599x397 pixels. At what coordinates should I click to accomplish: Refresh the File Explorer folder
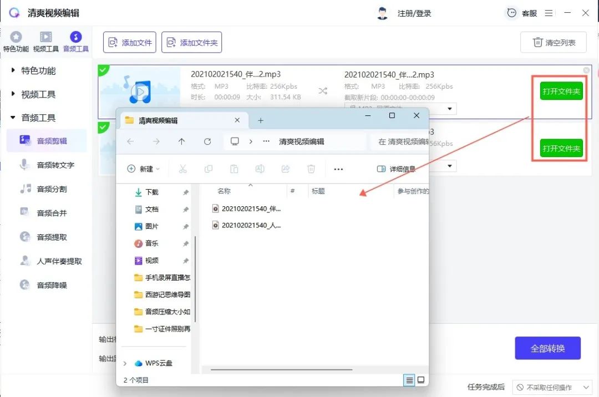(207, 141)
